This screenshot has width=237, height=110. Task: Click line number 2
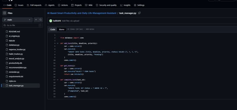click(x=55, y=38)
